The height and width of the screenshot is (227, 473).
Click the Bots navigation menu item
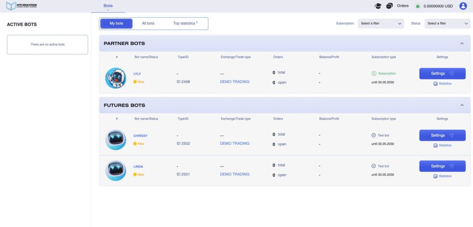tap(108, 6)
